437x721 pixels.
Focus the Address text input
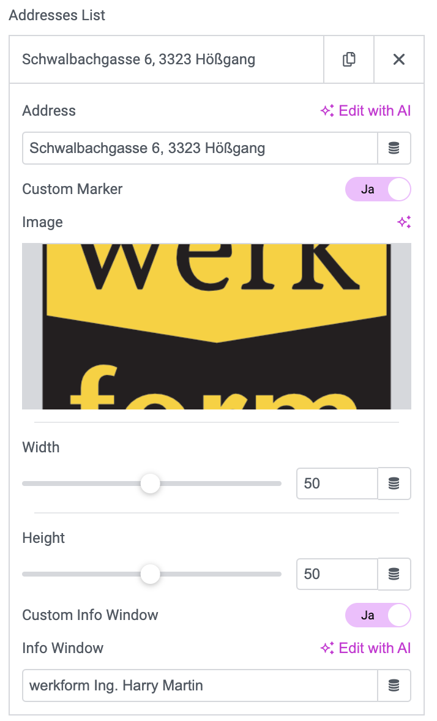pos(200,148)
